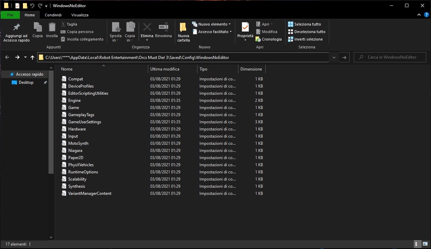This screenshot has height=249, width=431.
Task: Open Quick Access Toolbar customize dropdown
Action: tap(46, 6)
